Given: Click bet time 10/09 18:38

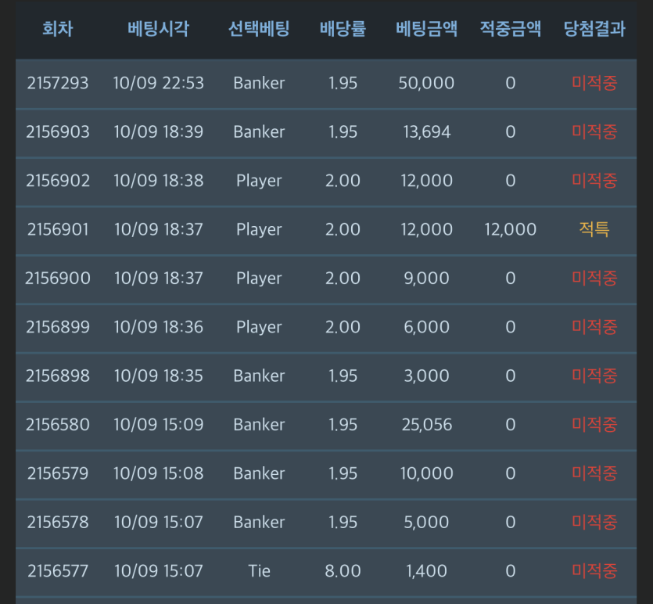Looking at the screenshot, I should coord(158,181).
